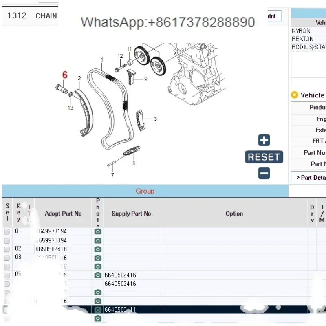Click the Group header bar
The height and width of the screenshot is (326, 326).
coord(145,191)
